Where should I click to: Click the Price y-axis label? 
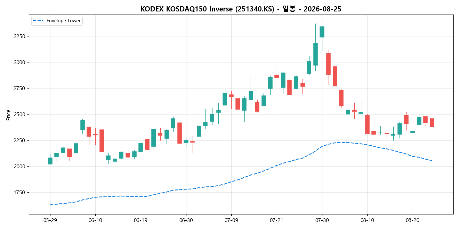8,114
